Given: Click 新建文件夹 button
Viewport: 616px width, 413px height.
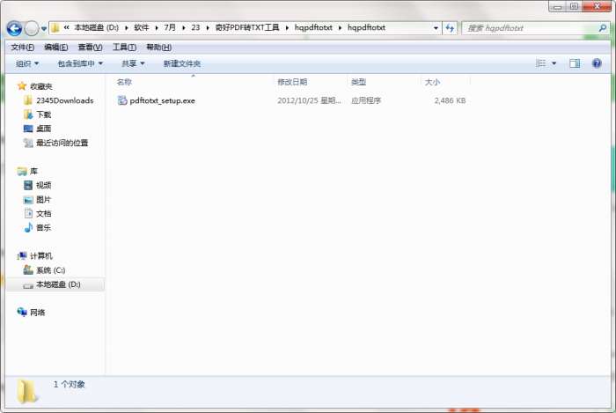Looking at the screenshot, I should 182,63.
